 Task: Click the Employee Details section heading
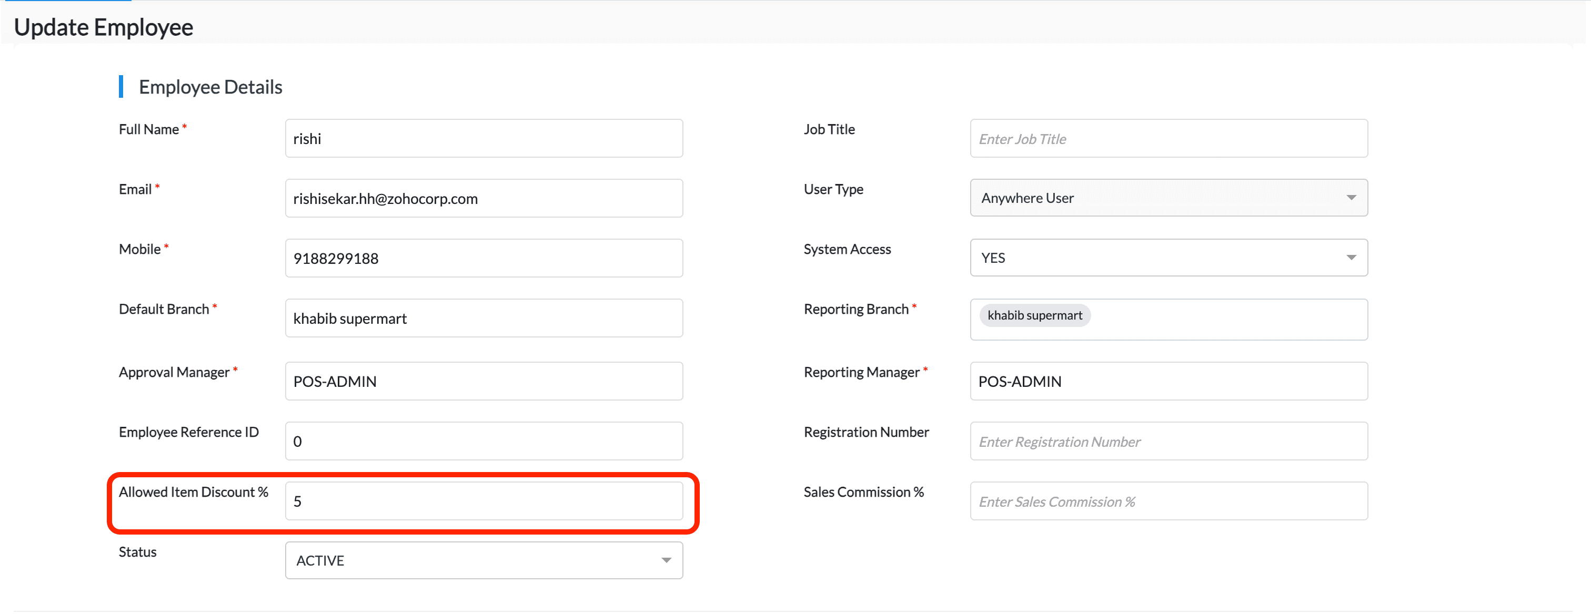point(210,87)
